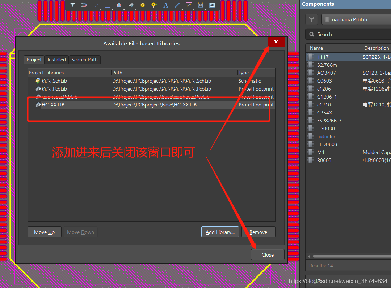The width and height of the screenshot is (391, 288).
Task: Select the C1206-1 component
Action: click(349, 97)
